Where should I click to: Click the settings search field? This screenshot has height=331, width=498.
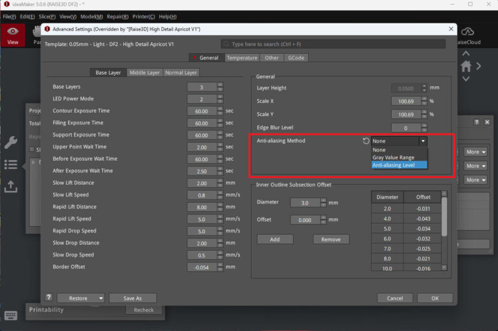click(333, 44)
